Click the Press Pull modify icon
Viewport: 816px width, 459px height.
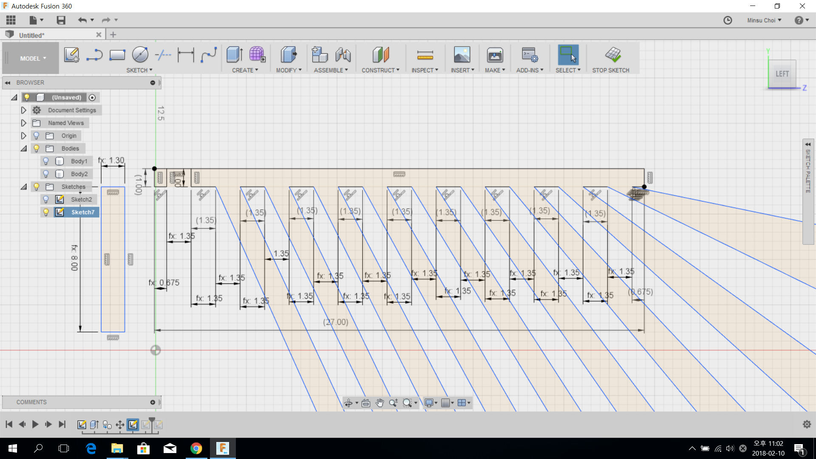pyautogui.click(x=289, y=54)
